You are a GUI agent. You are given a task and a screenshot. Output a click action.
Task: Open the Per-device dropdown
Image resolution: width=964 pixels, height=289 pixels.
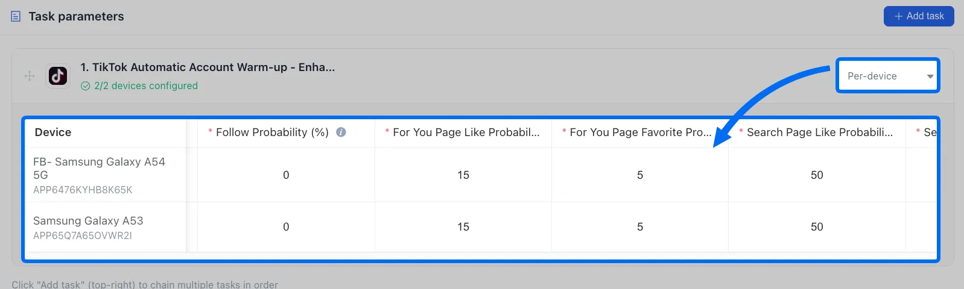[887, 76]
